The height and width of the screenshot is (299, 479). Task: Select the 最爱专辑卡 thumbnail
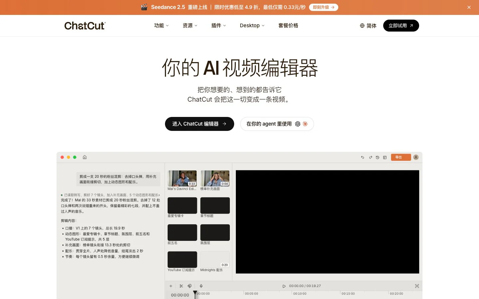click(182, 205)
